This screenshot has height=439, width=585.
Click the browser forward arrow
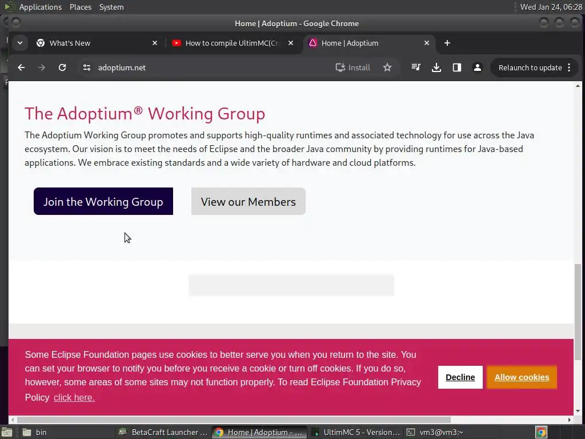point(42,67)
